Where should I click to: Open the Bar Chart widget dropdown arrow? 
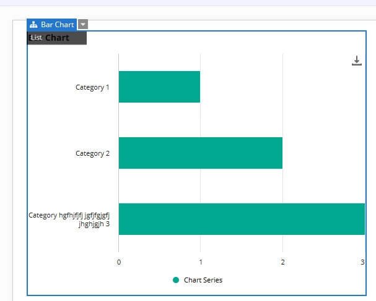[83, 24]
